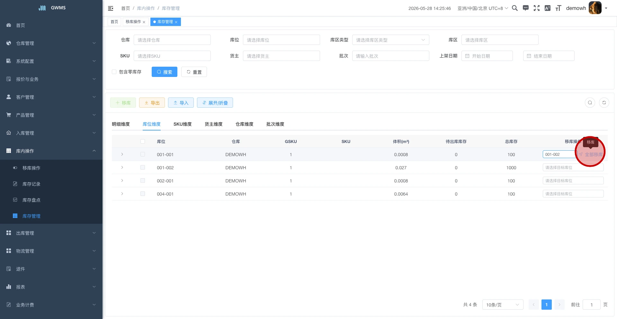Screen dimensions: 617x319
Task: Click the demowh user avatar
Action: pos(595,8)
